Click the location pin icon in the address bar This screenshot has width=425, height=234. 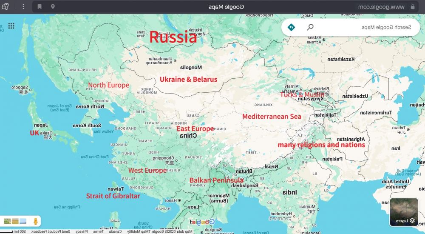point(53,6)
